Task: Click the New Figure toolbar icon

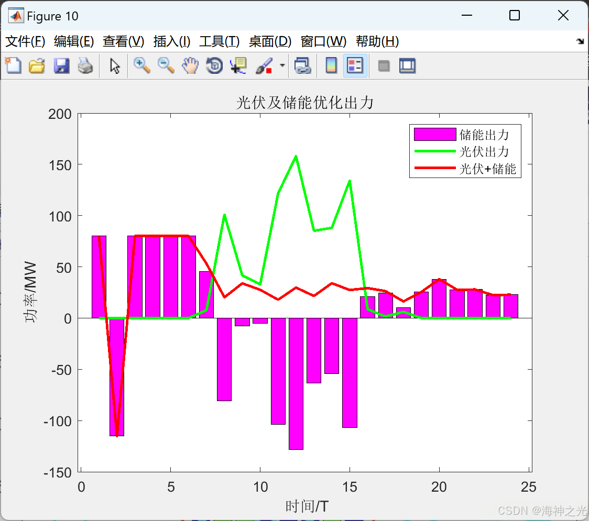Action: tap(14, 65)
